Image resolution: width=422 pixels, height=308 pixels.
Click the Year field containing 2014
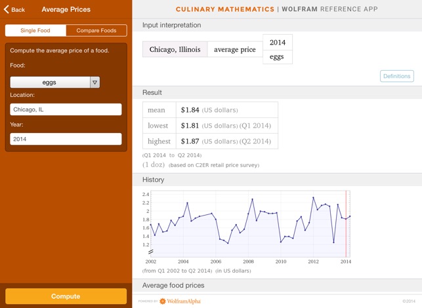66,139
